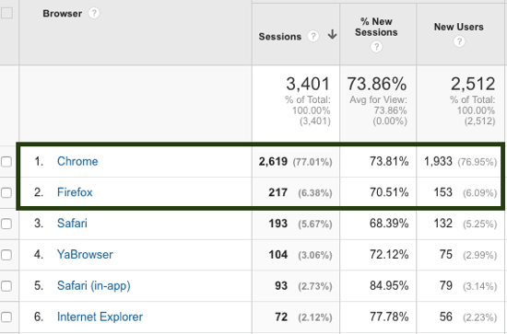Click the Safari (in-app) link
507x334 pixels.
point(94,286)
